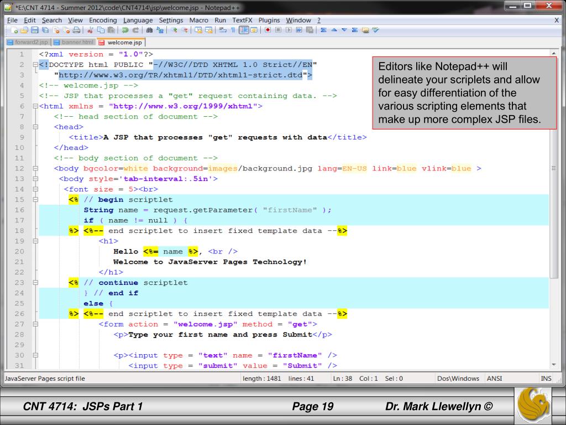The height and width of the screenshot is (425, 566).
Task: Click the Save All toolbar icon
Action: pos(45,30)
